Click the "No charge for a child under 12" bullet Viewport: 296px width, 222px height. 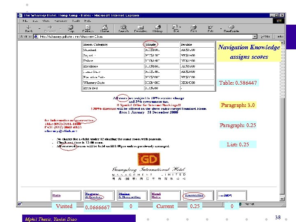[109, 139]
